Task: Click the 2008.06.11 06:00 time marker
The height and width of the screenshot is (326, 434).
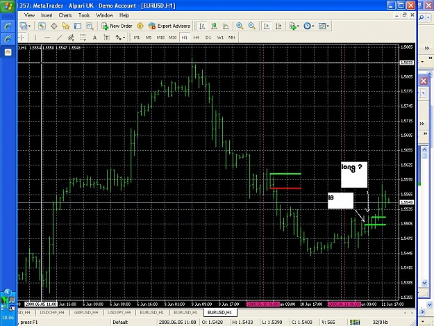Action: tap(344, 304)
